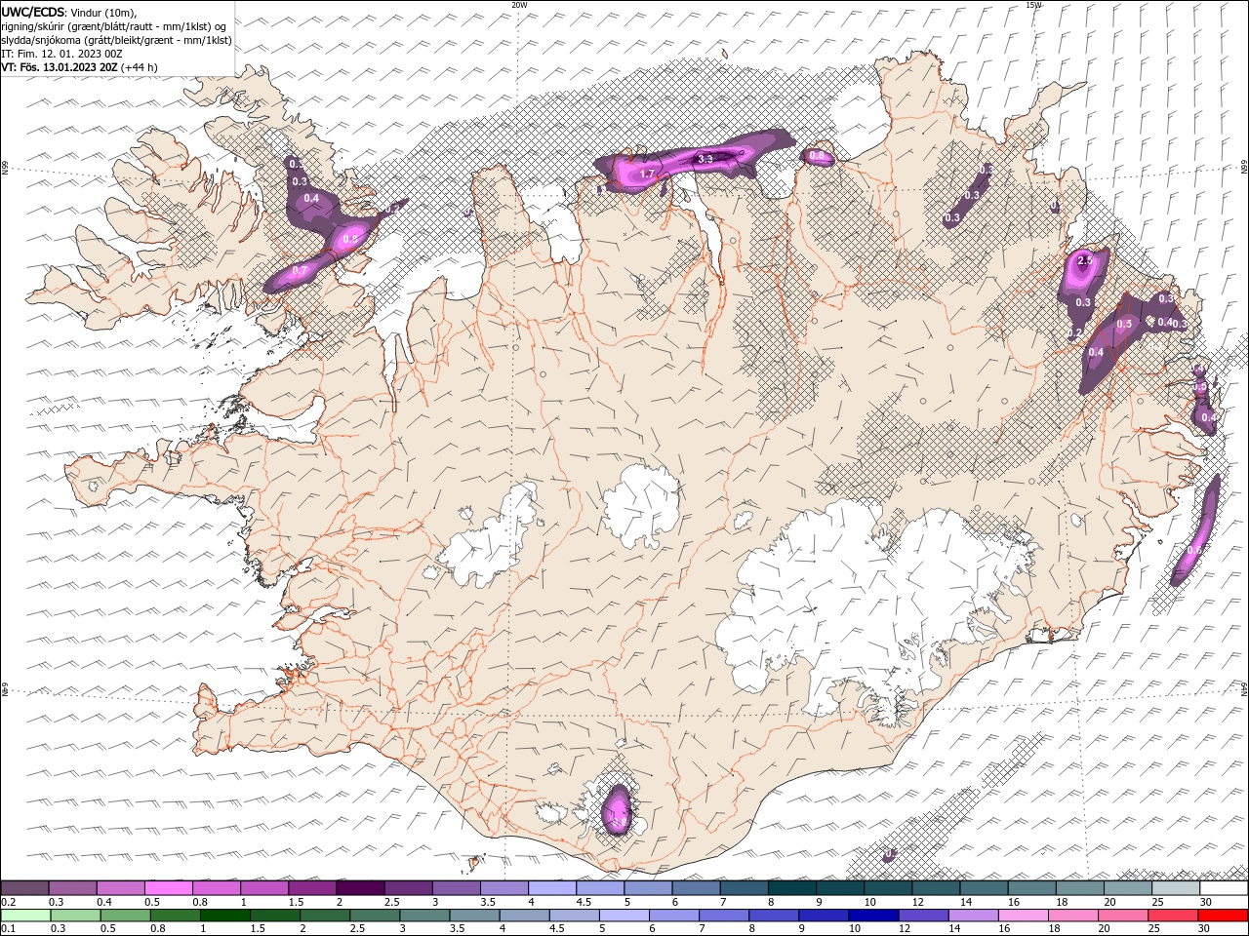Select the dark teal swatch labeled 8
Viewport: 1249px width, 936px height.
791,888
